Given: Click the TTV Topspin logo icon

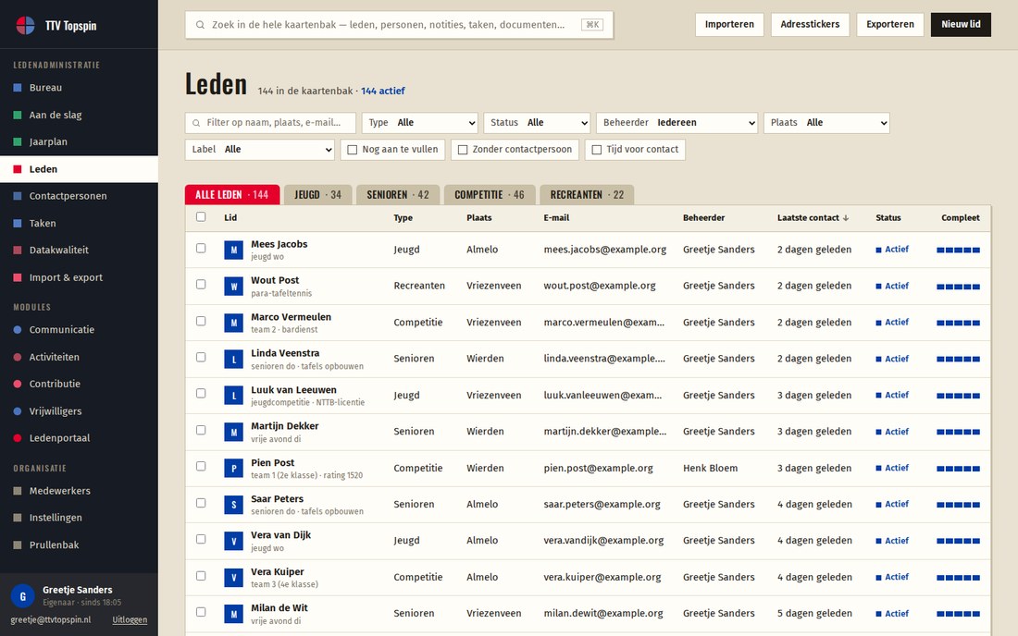Looking at the screenshot, I should [x=25, y=25].
